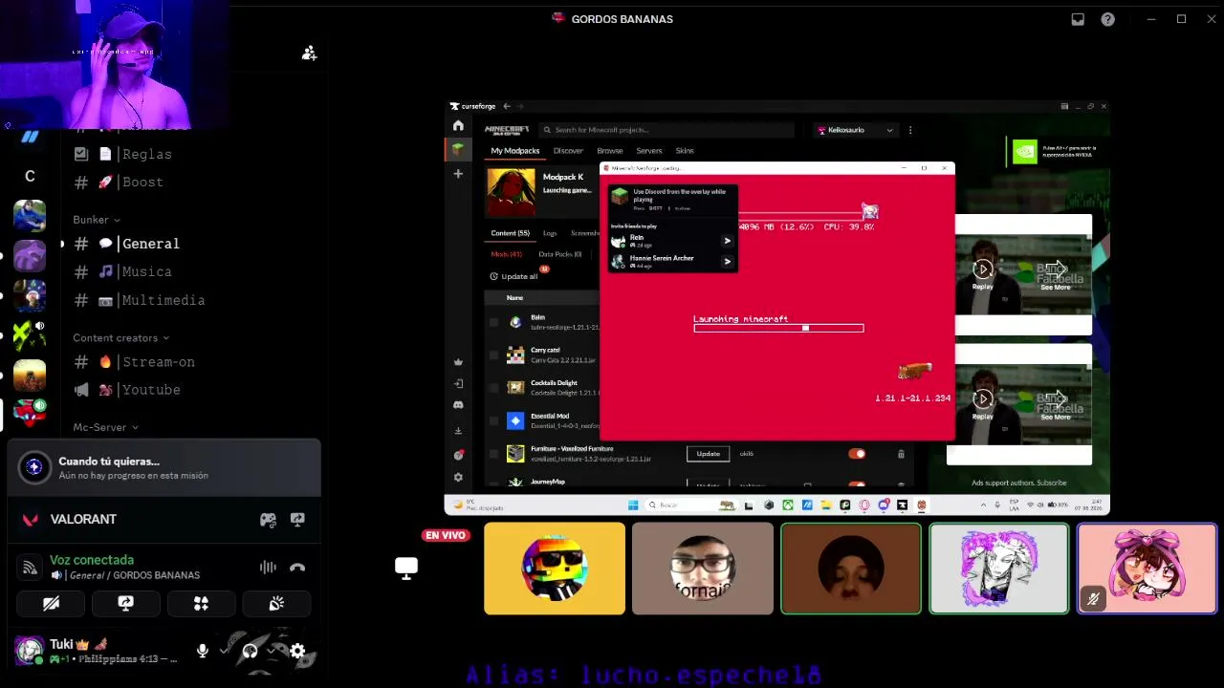Click the CurseForge home icon in stream
The image size is (1224, 688).
pyautogui.click(x=458, y=125)
